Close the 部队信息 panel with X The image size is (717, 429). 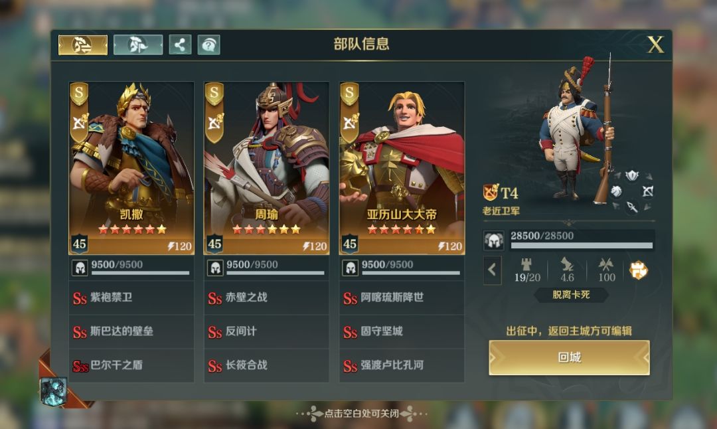click(656, 44)
